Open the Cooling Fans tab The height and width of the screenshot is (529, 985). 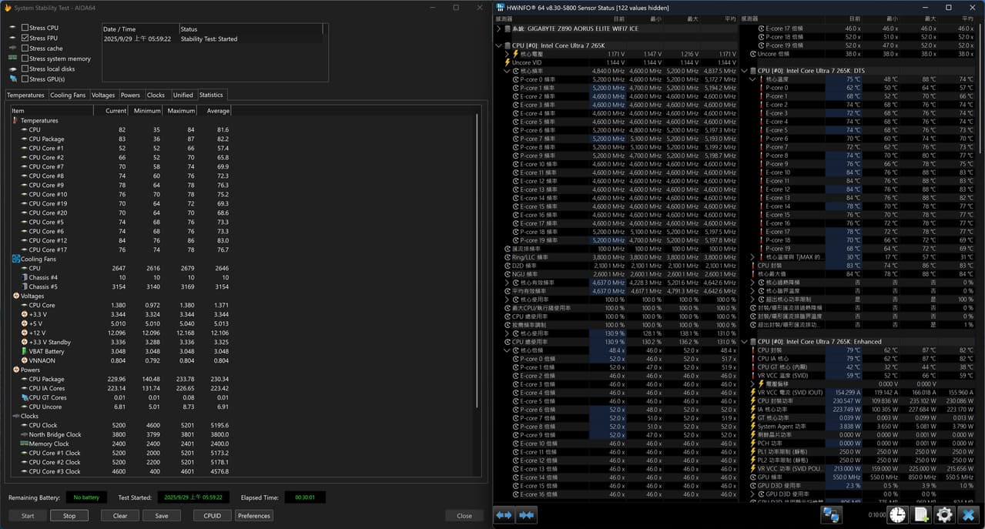pyautogui.click(x=68, y=95)
